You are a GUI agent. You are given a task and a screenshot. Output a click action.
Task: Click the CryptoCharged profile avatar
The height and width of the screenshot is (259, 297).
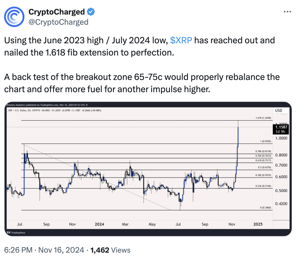[15, 17]
